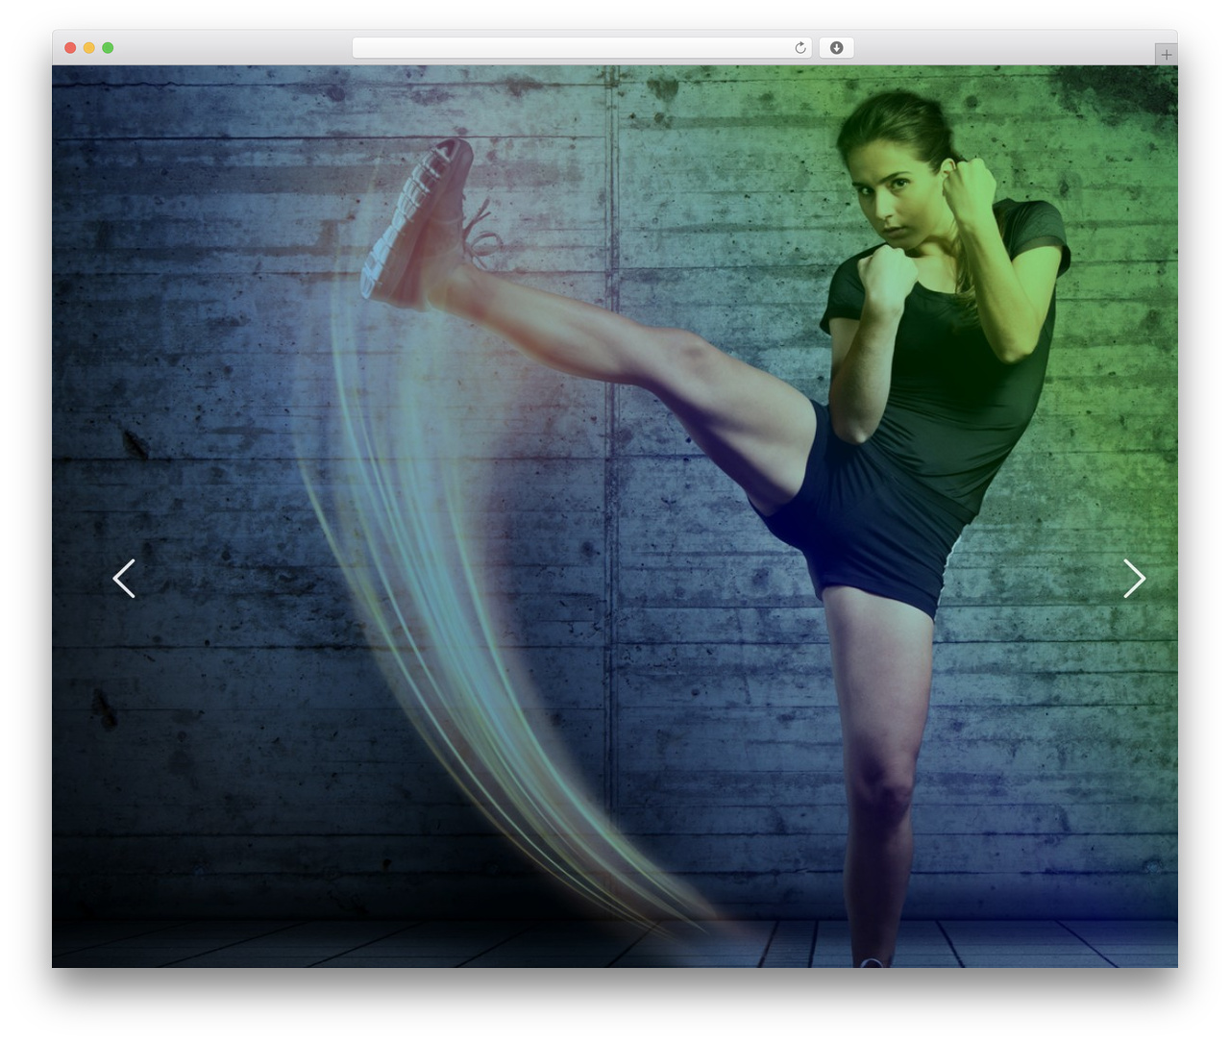Reload the page with the refresh icon

800,48
